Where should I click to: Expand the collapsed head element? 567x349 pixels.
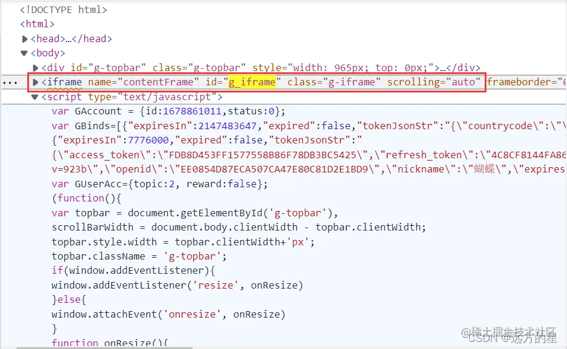25,39
